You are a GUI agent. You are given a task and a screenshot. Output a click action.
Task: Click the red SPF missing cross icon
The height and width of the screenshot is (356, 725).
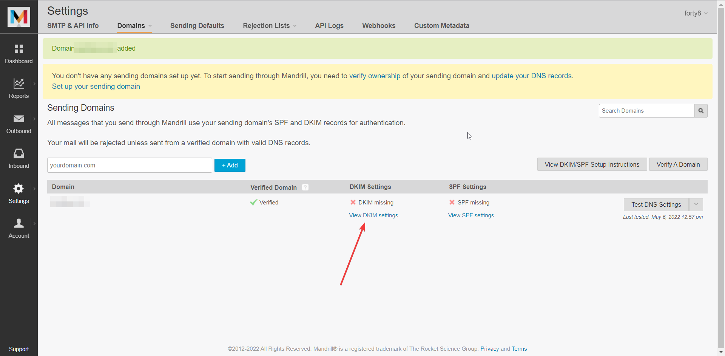[x=452, y=202]
